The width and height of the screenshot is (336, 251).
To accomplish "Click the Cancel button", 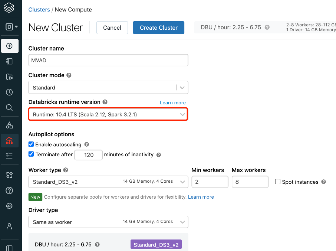I will click(112, 28).
